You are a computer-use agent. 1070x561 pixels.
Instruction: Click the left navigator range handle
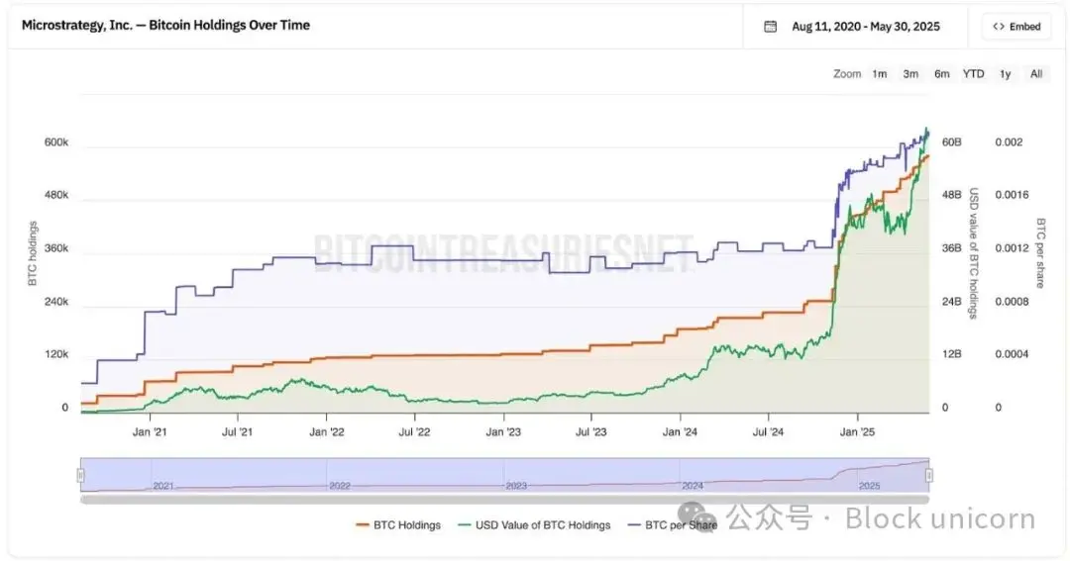81,476
